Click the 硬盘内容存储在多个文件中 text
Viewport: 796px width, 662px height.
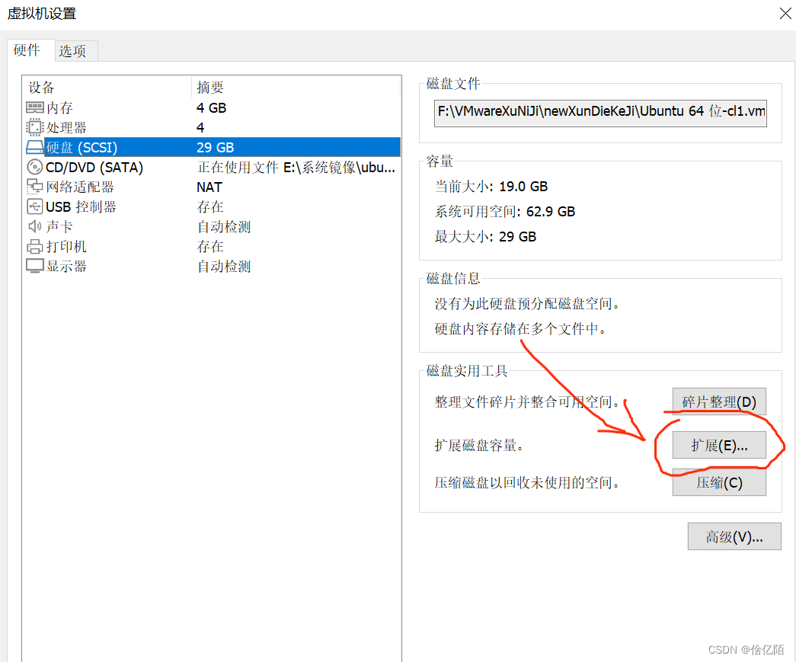[519, 328]
